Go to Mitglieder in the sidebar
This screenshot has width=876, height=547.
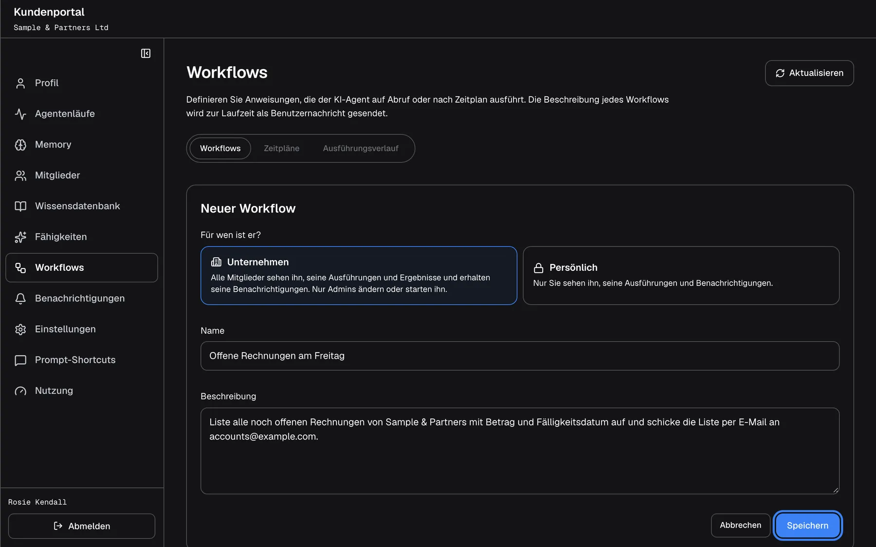point(82,176)
